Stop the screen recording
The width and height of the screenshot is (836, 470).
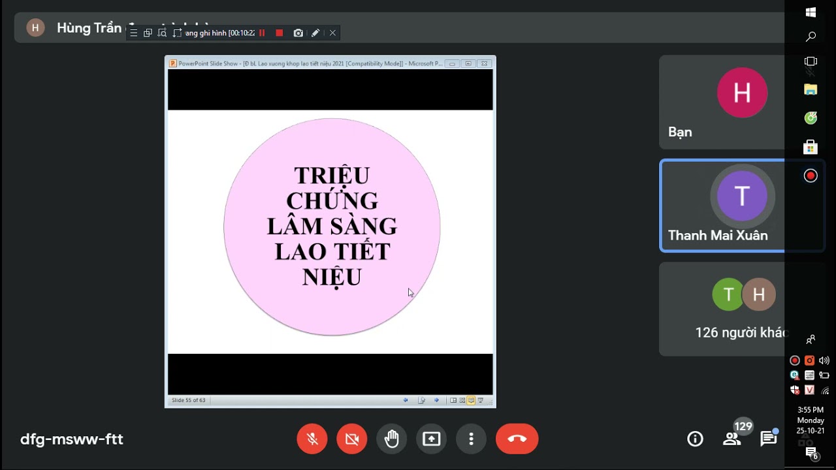[280, 33]
